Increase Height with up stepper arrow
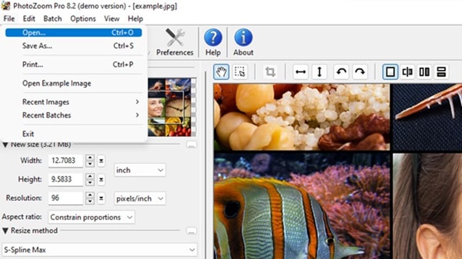Viewport: 462px width, 259px height. [90, 176]
